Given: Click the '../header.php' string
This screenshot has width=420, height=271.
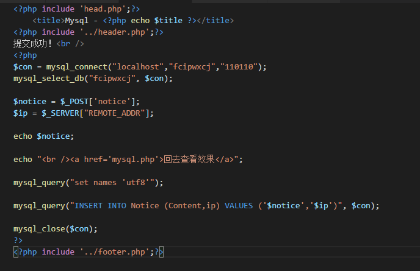Looking at the screenshot, I should point(115,32).
